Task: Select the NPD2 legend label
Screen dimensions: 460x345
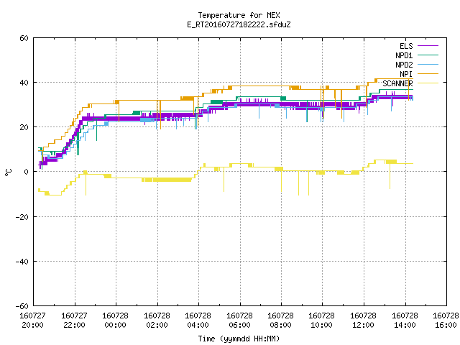Action: pos(404,65)
